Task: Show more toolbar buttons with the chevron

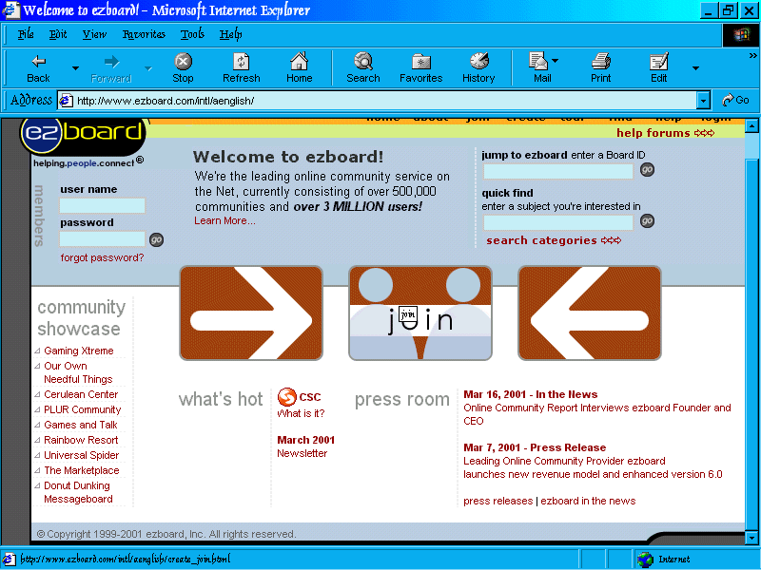Action: click(x=752, y=56)
